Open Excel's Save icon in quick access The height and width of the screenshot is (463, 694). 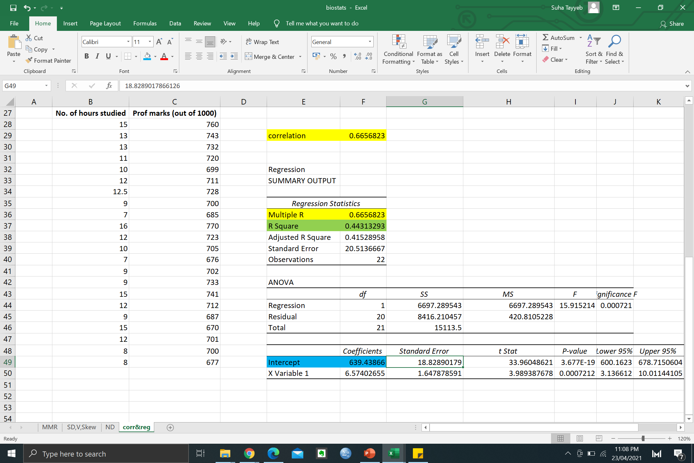tap(13, 7)
